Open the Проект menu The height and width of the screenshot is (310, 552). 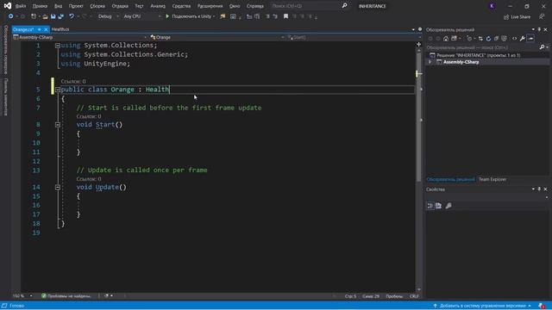pos(76,6)
